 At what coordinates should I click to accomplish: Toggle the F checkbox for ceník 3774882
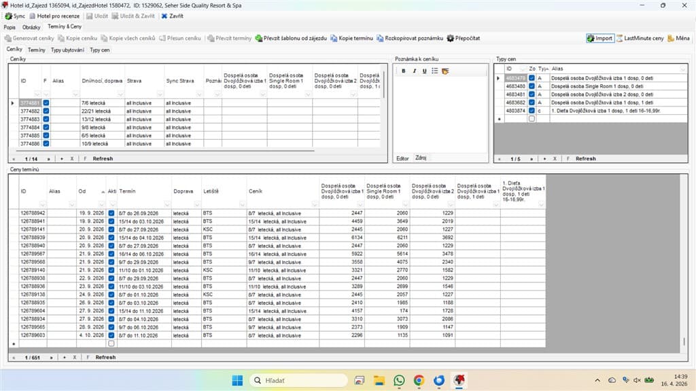click(46, 111)
